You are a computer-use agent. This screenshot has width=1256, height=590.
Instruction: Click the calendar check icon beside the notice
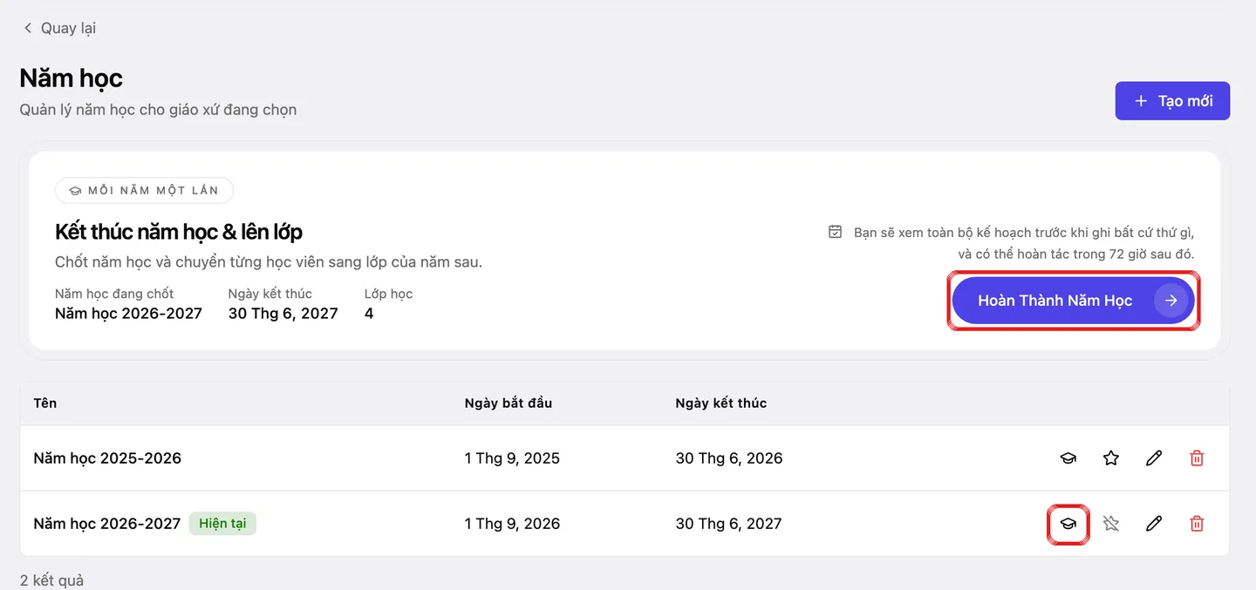click(836, 232)
